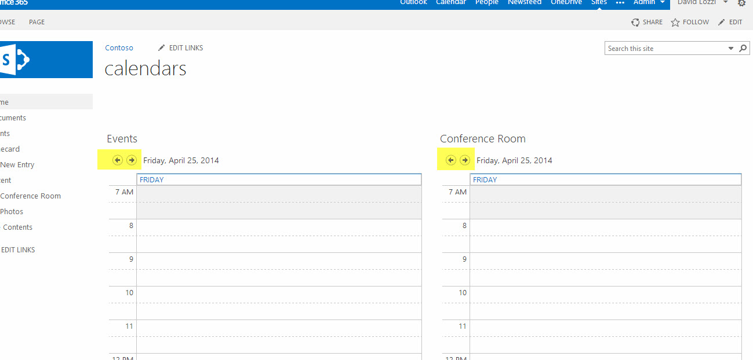The image size is (753, 360).
Task: Follow this site with FOLLOW star
Action: click(690, 22)
